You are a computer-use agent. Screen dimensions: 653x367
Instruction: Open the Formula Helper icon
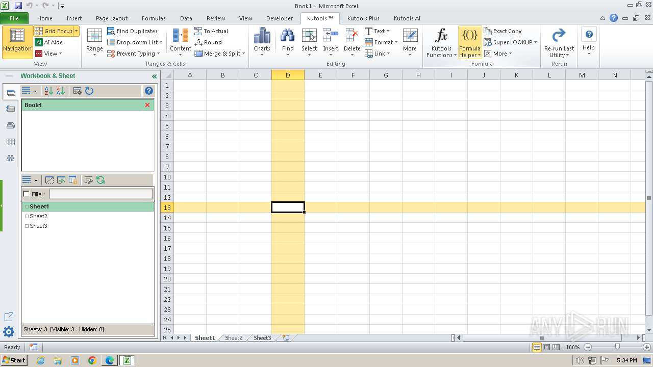(469, 43)
